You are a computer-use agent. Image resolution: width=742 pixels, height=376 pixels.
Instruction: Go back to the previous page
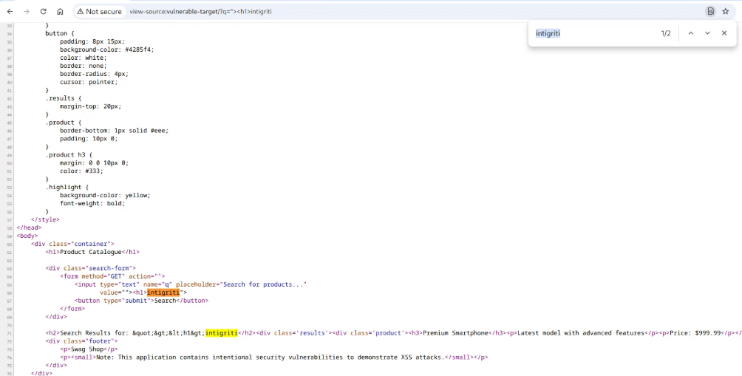tap(10, 11)
